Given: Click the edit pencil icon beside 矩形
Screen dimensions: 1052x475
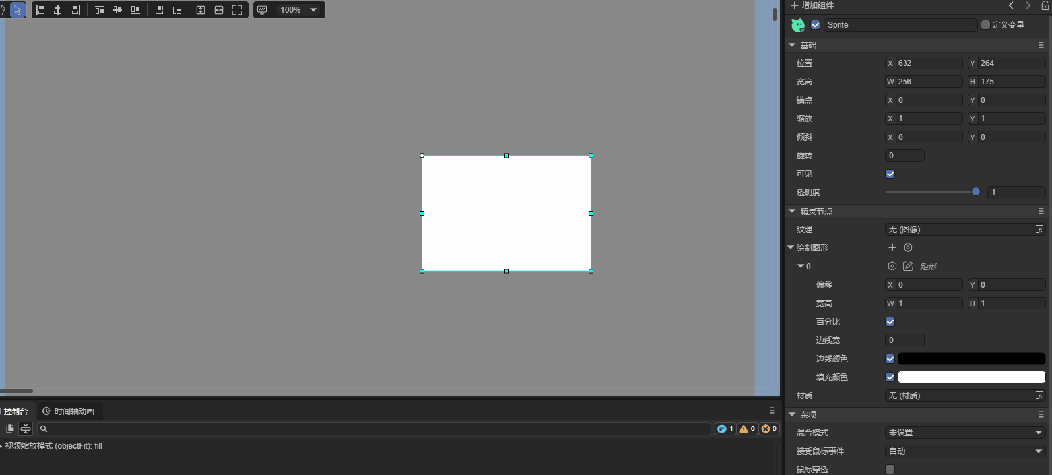Looking at the screenshot, I should tap(908, 266).
